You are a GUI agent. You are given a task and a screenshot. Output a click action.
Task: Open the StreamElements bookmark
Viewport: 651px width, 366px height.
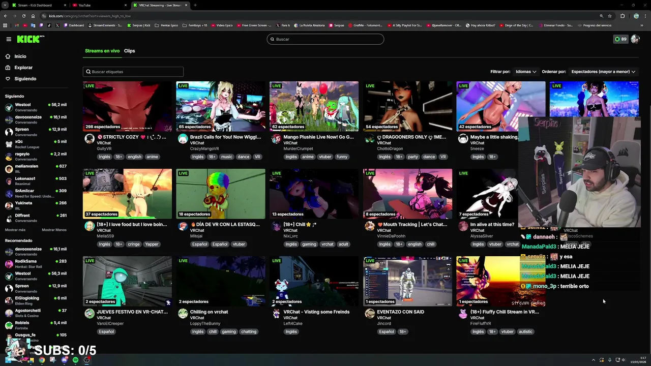105,25
